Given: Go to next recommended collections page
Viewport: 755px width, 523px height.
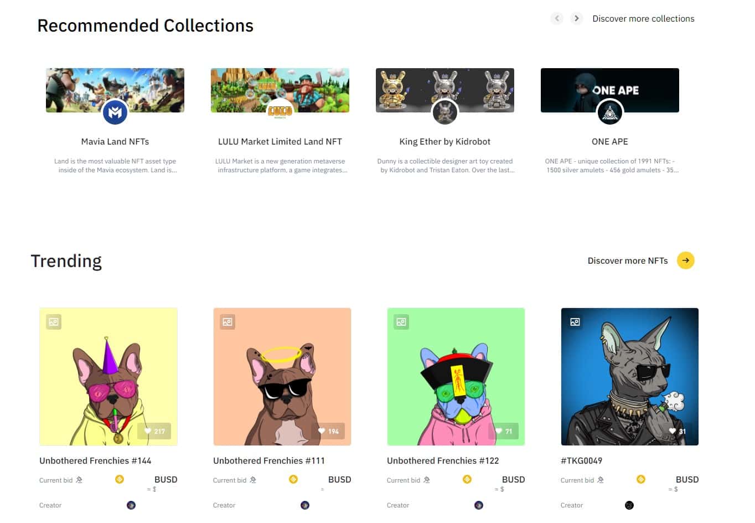Looking at the screenshot, I should (x=577, y=18).
